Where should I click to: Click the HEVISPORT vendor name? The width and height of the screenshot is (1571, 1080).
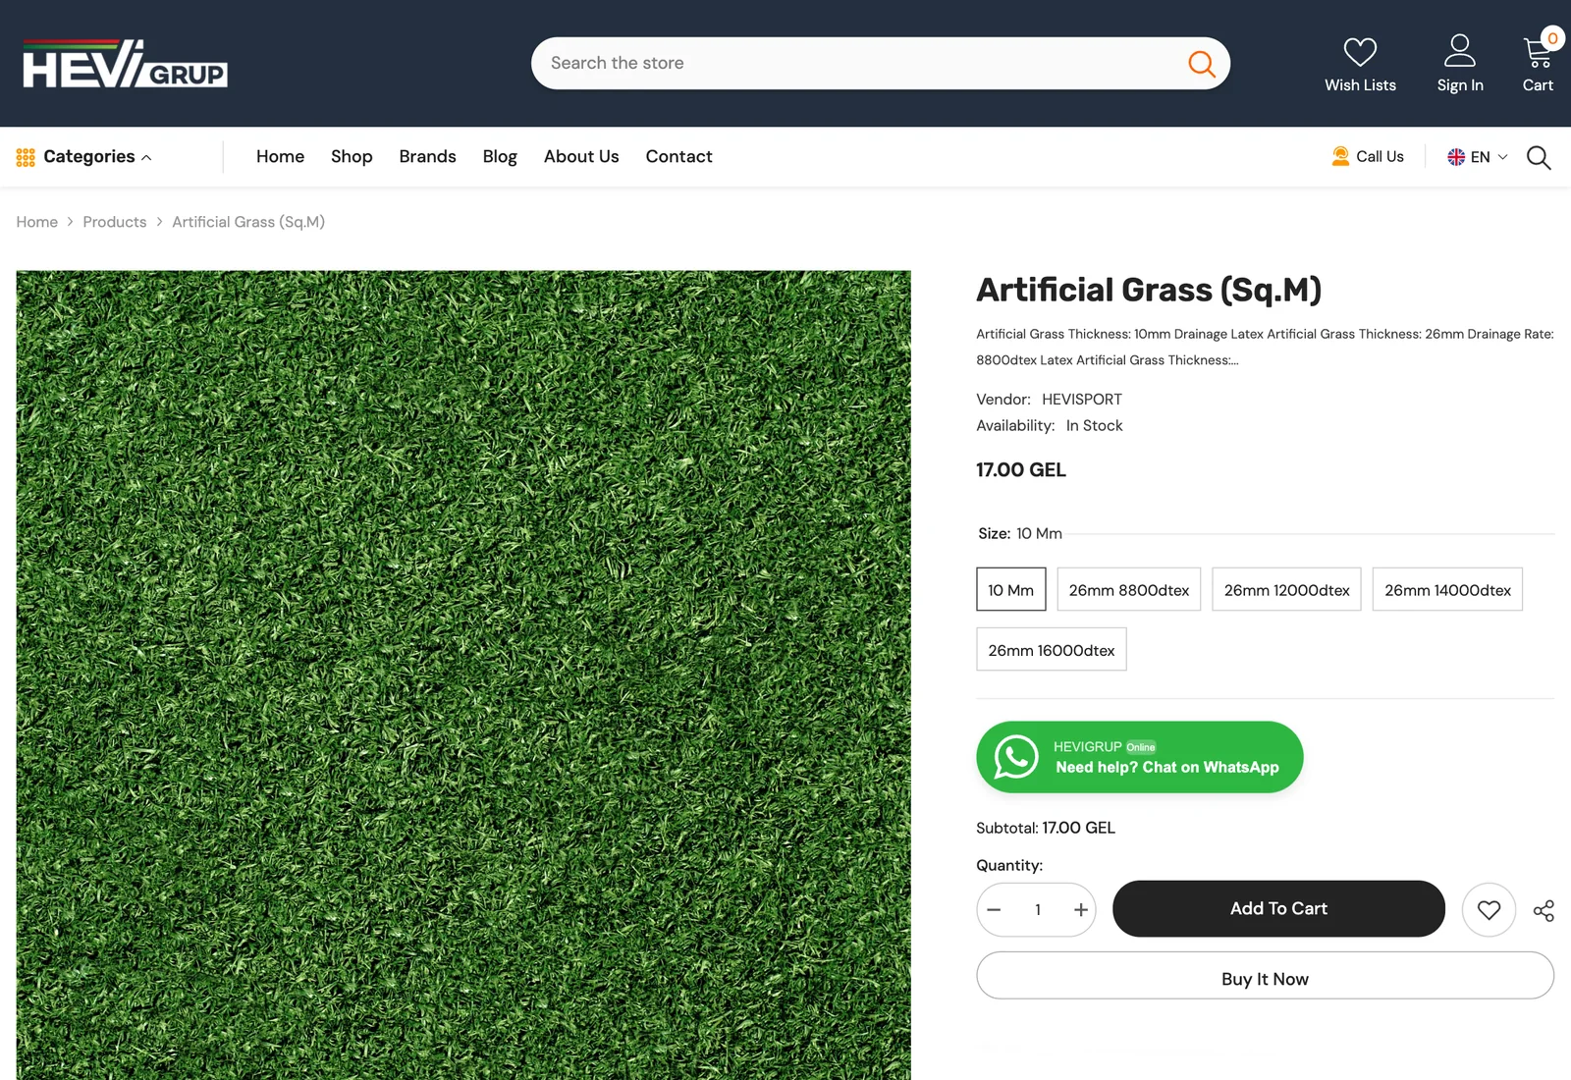(1082, 400)
